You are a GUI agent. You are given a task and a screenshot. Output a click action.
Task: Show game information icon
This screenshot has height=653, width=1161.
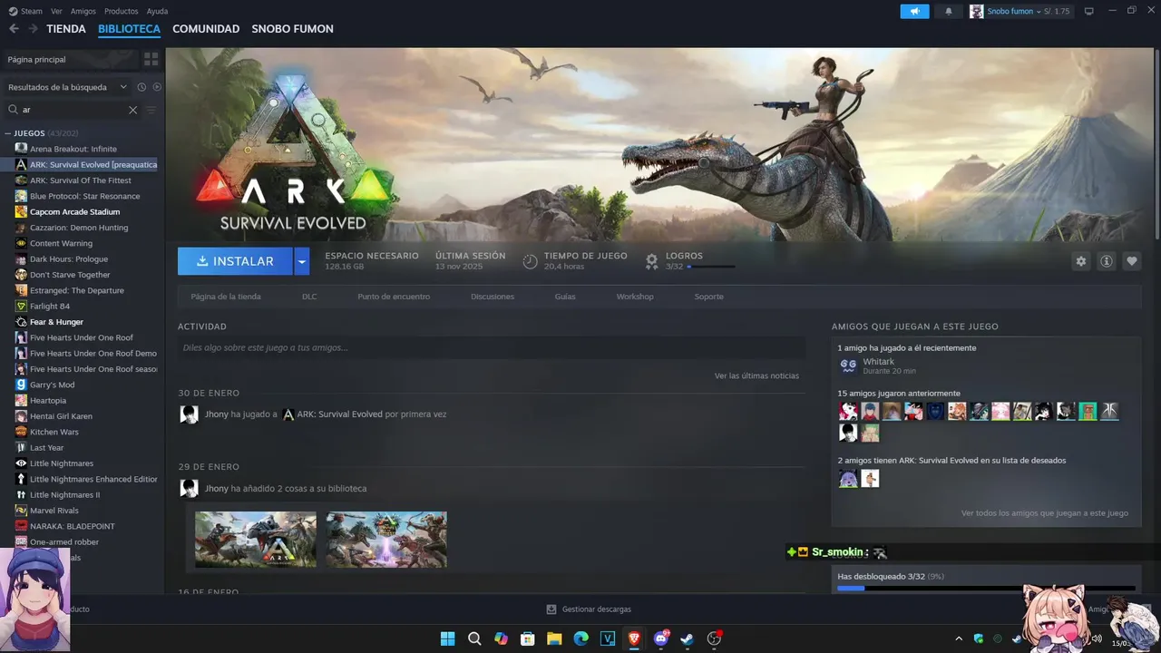1106,261
